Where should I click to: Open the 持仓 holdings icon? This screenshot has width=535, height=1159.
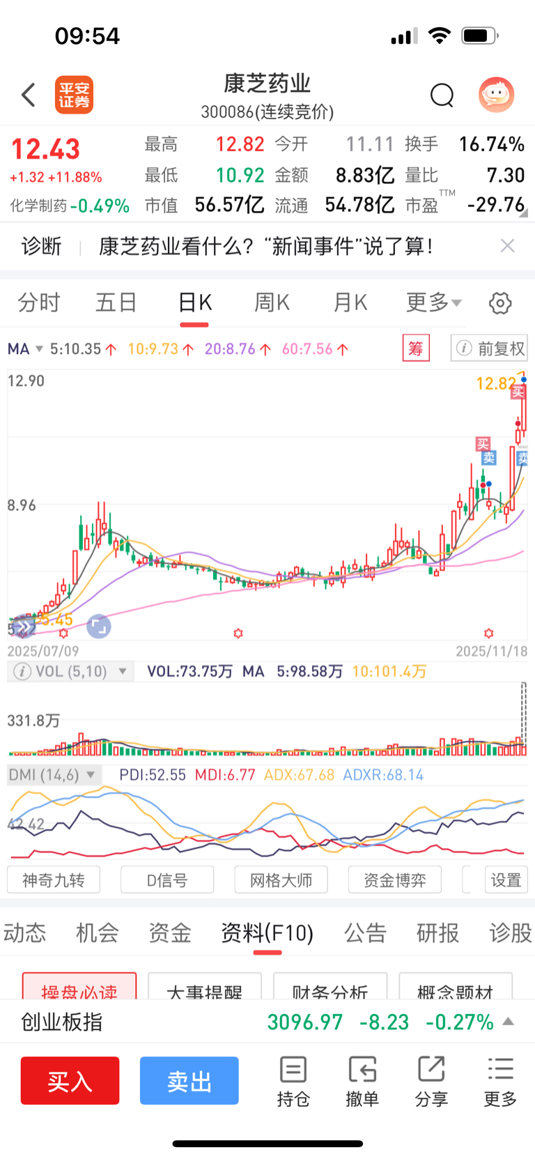tap(293, 1082)
